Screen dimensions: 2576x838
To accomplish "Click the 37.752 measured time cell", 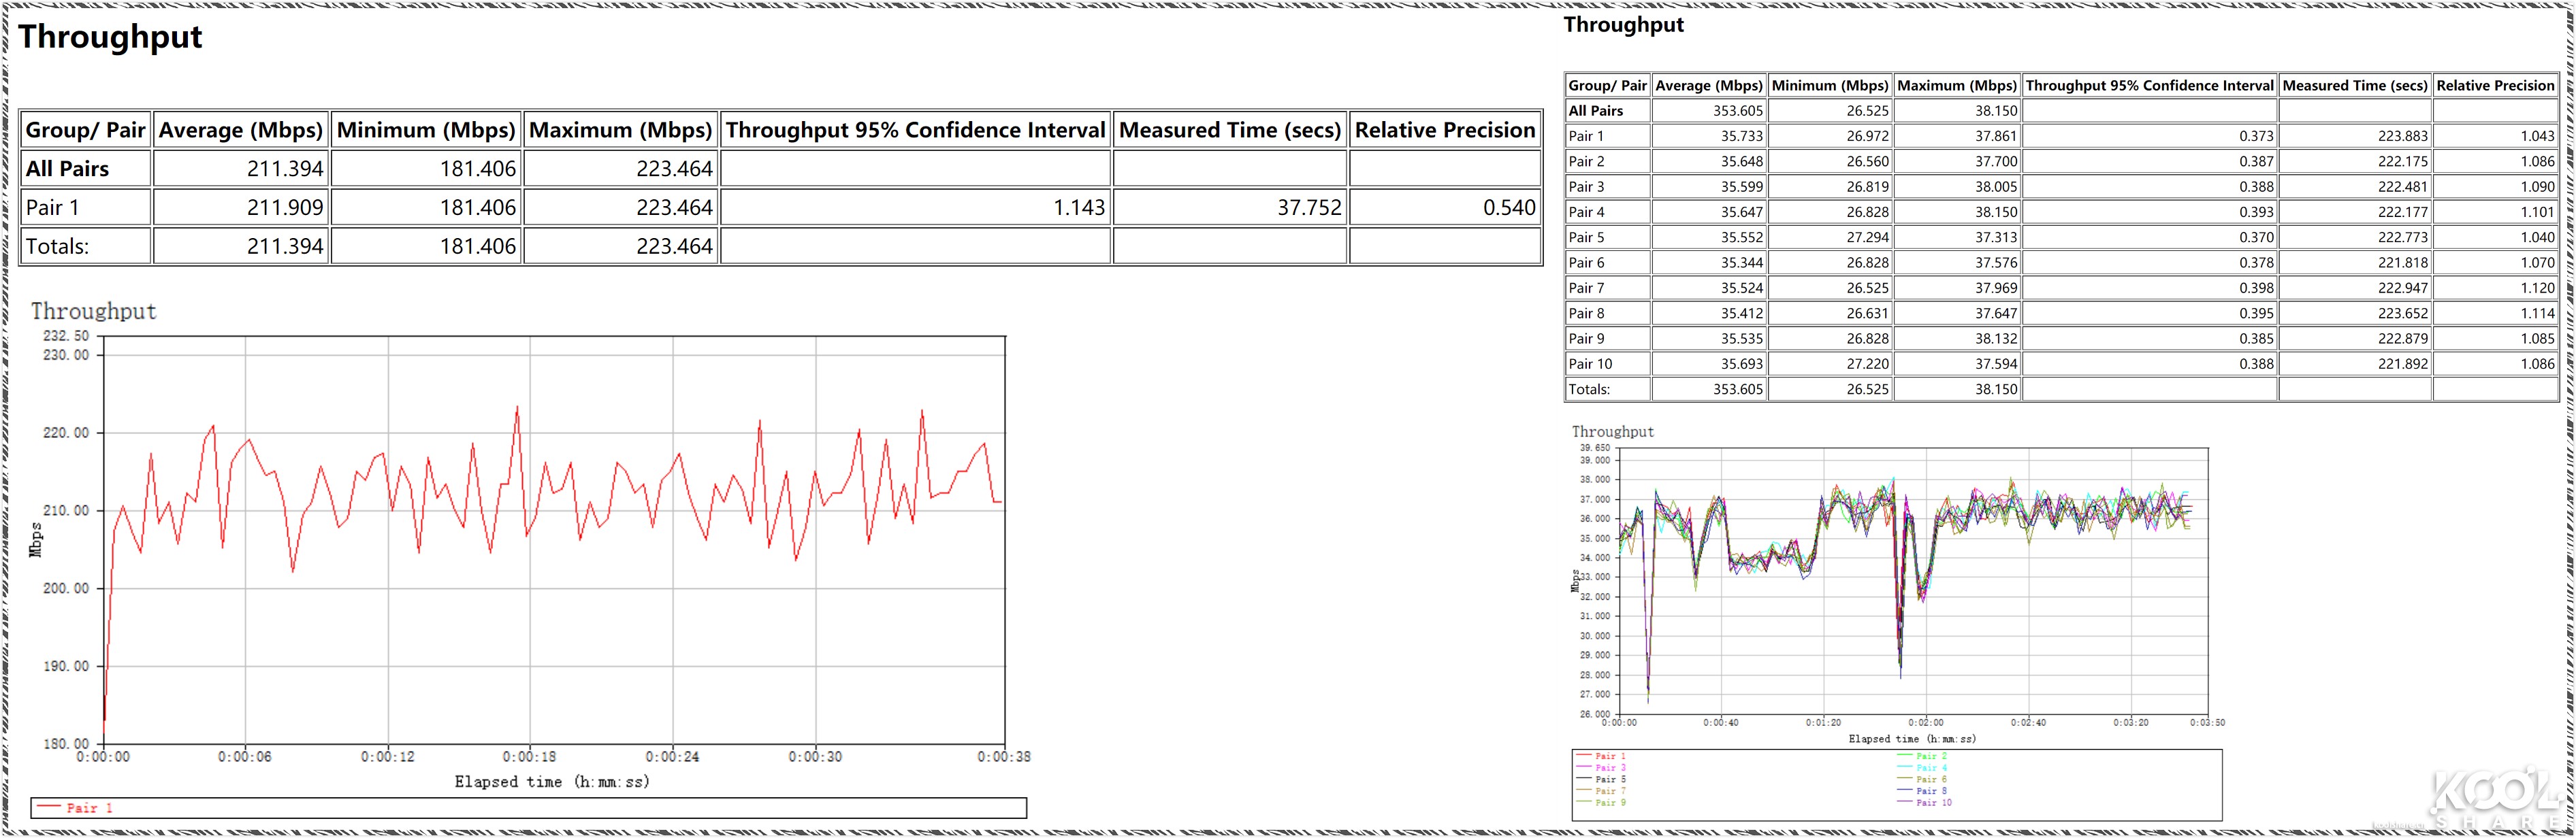I will tap(1308, 207).
